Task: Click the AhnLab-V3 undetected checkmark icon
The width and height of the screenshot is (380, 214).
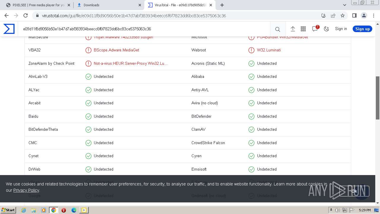Action: tap(88, 77)
